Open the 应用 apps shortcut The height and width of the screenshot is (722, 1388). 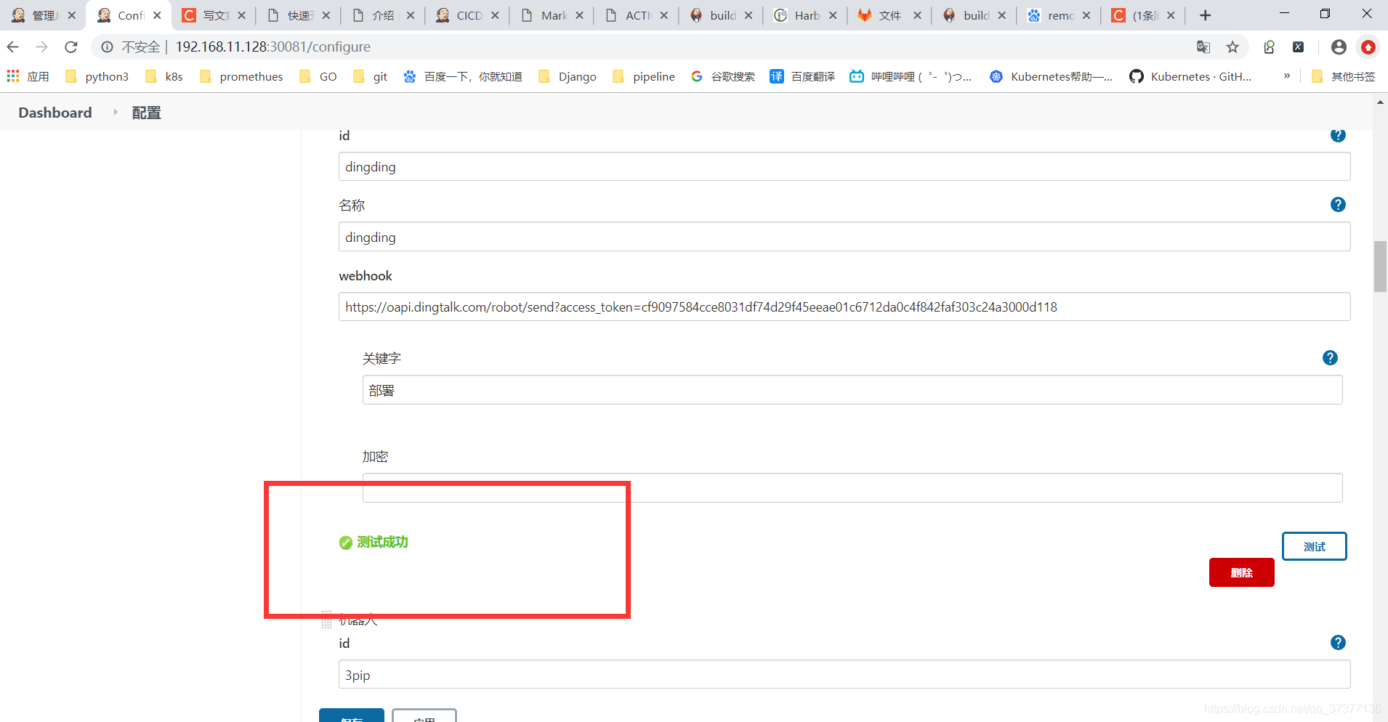28,76
